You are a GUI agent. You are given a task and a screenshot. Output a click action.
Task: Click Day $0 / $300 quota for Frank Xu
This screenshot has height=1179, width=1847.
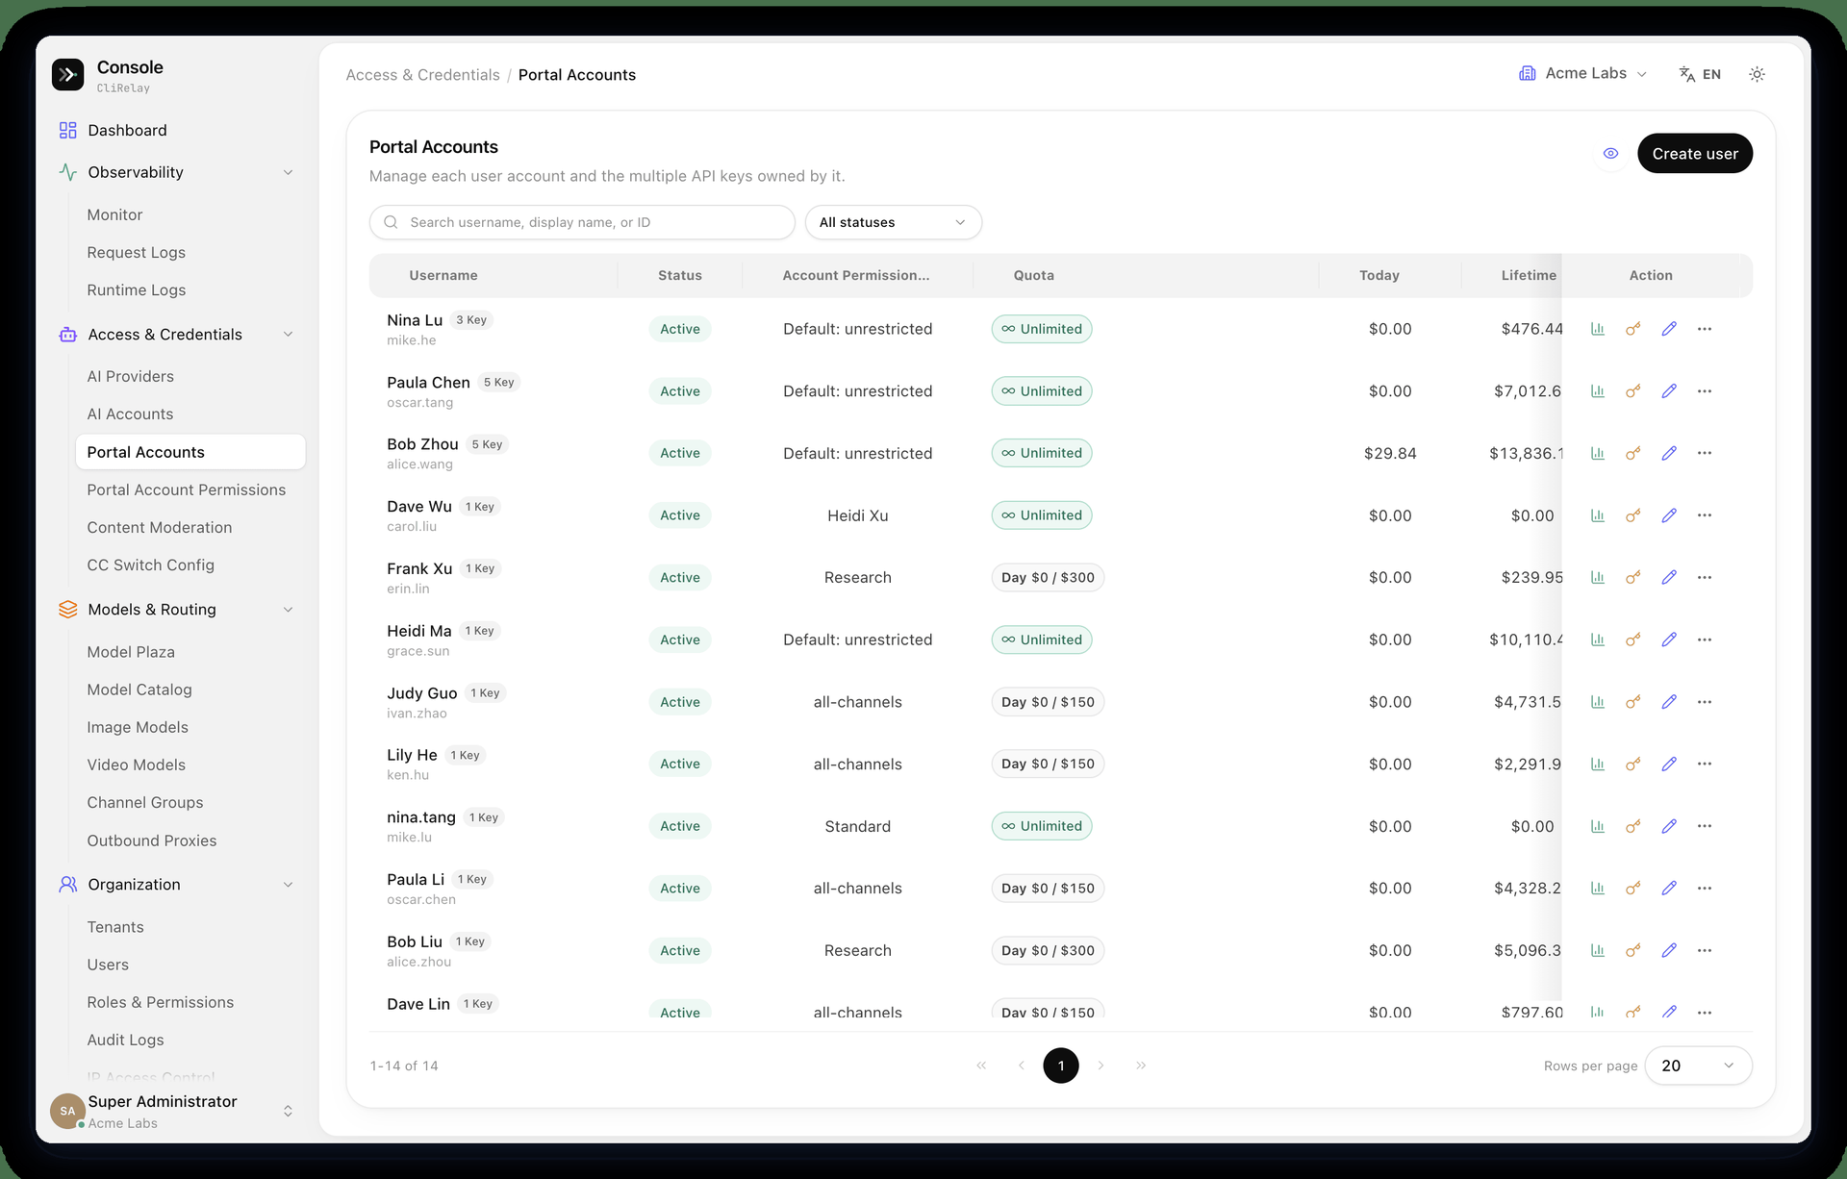pyautogui.click(x=1048, y=578)
